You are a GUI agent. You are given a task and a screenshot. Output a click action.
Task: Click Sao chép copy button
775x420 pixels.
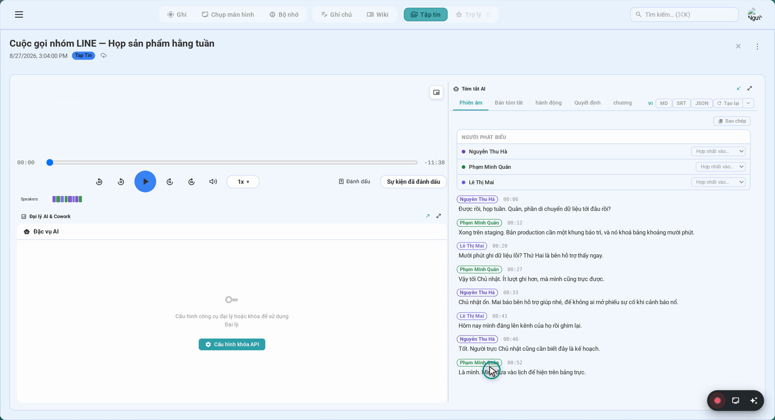[x=732, y=121]
